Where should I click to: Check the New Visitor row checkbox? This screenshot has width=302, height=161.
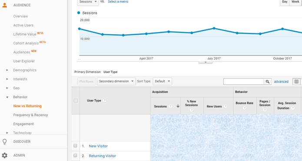point(75,146)
